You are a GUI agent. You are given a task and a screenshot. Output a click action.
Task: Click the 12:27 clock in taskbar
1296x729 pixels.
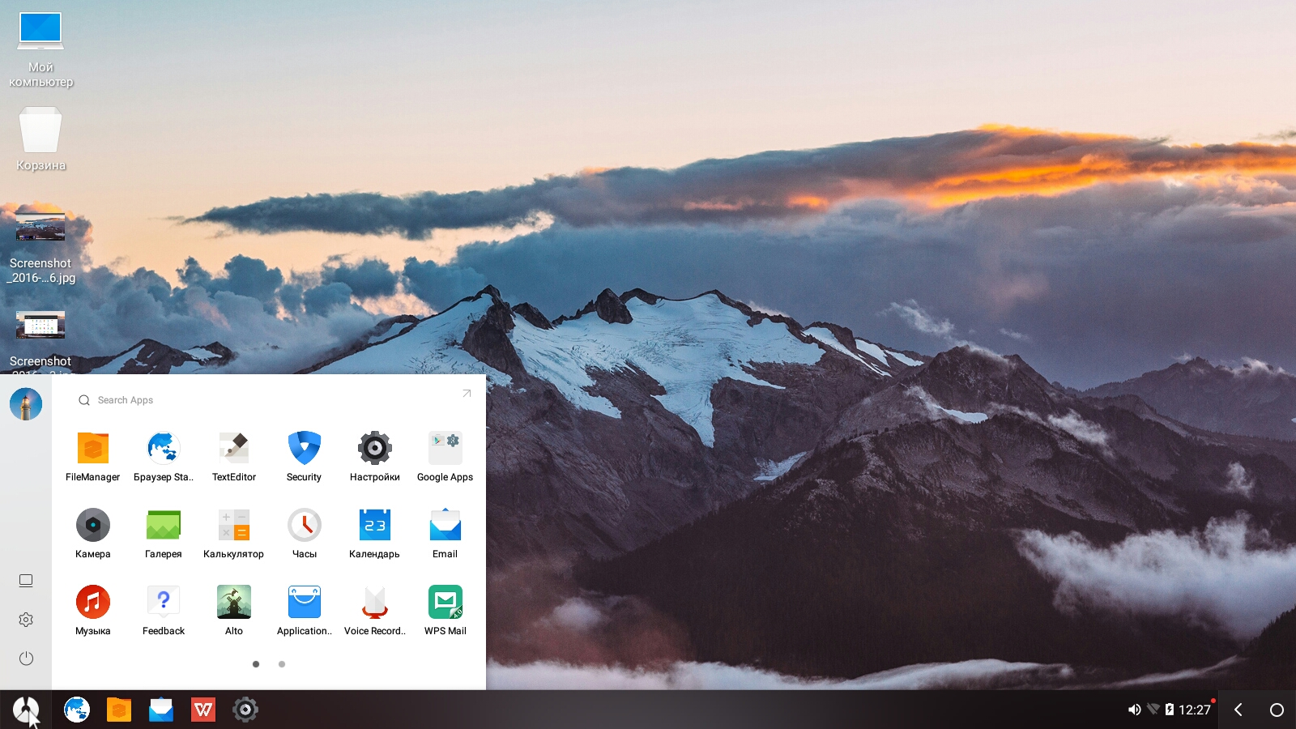coord(1195,710)
